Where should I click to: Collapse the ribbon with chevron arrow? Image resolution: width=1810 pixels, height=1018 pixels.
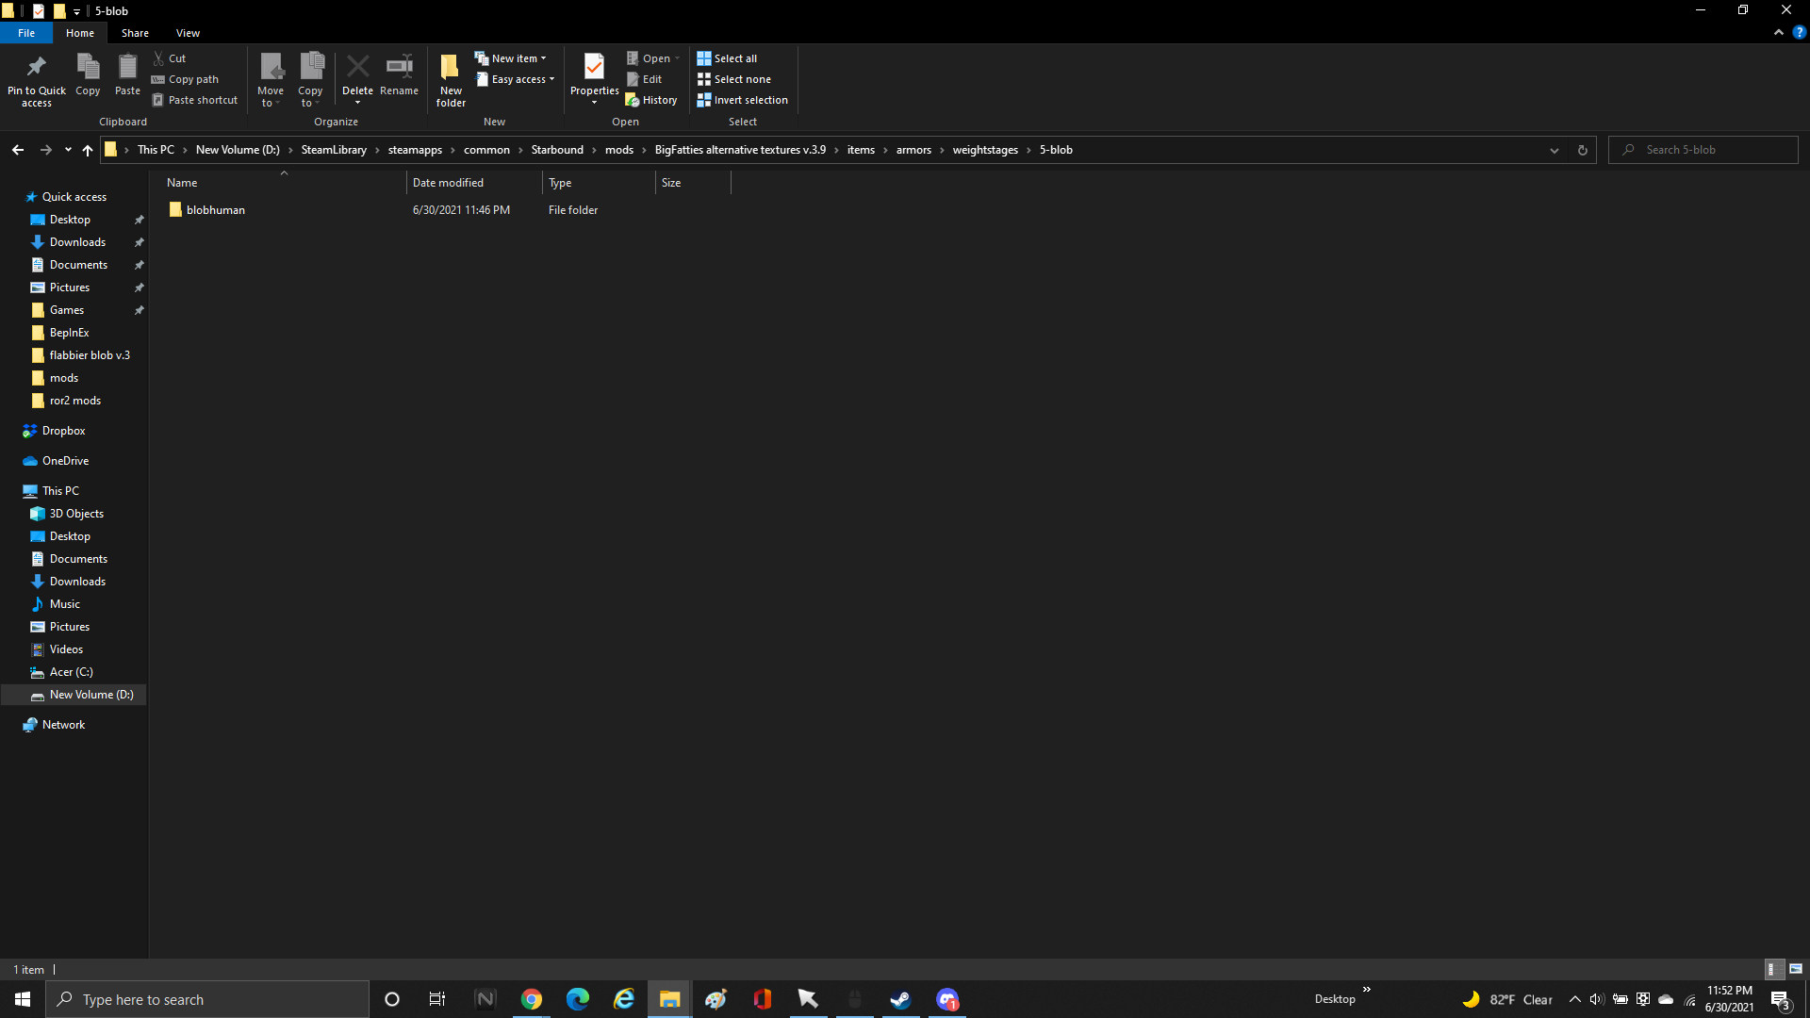[x=1778, y=32]
